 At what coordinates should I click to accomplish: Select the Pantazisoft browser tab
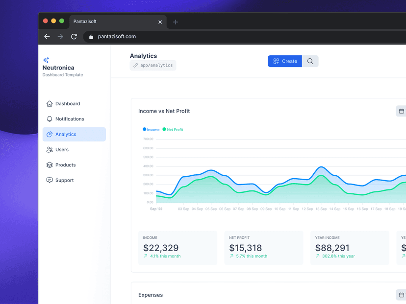coord(118,22)
